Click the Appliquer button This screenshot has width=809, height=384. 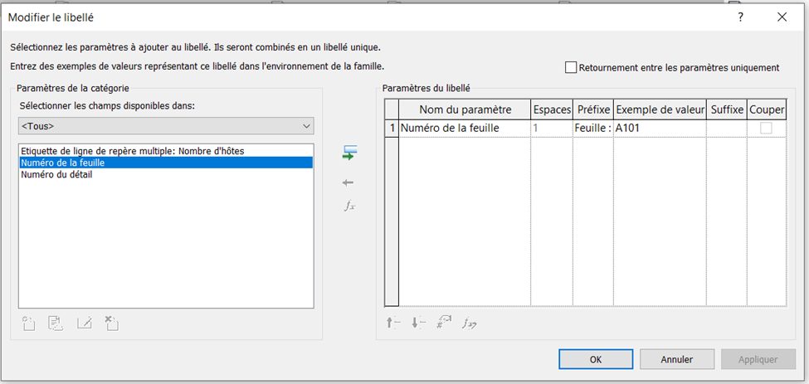pos(758,359)
